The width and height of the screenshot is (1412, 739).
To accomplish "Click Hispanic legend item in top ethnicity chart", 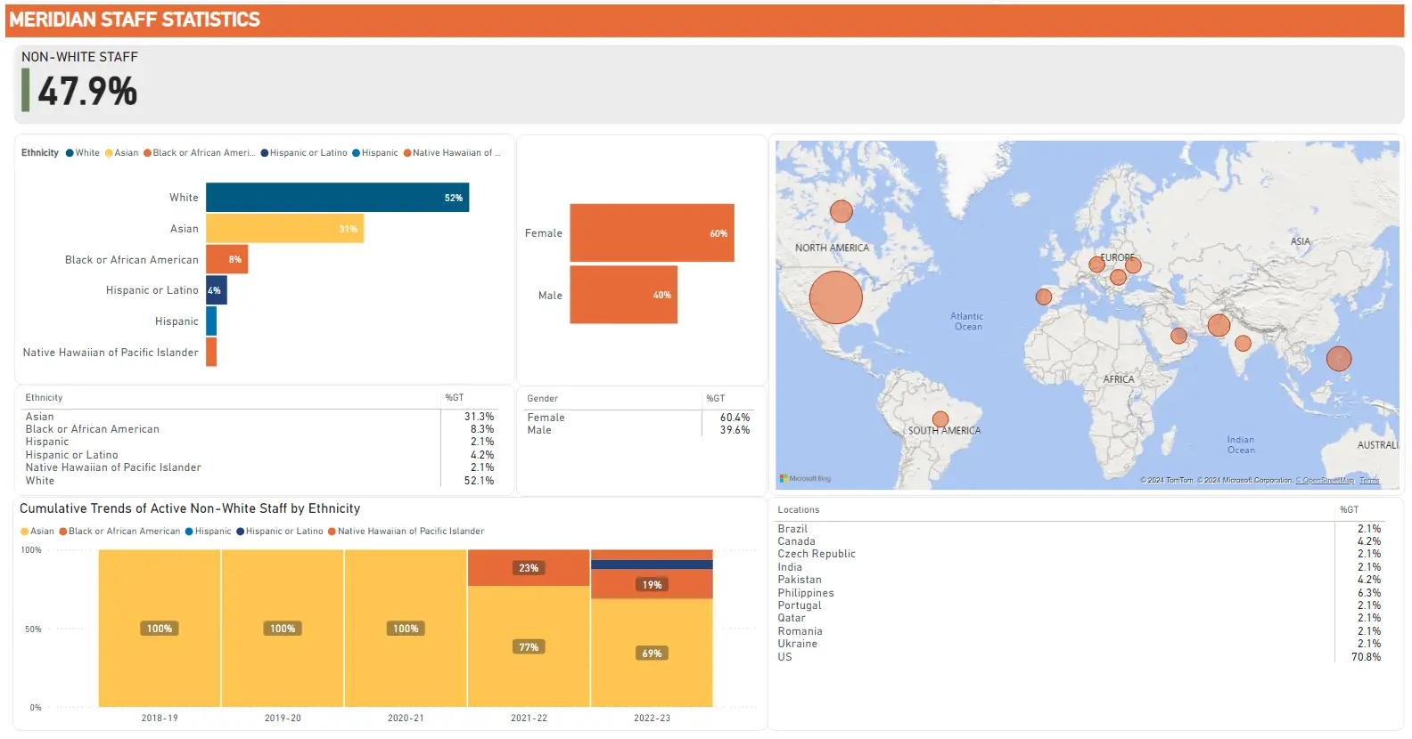I will (375, 153).
